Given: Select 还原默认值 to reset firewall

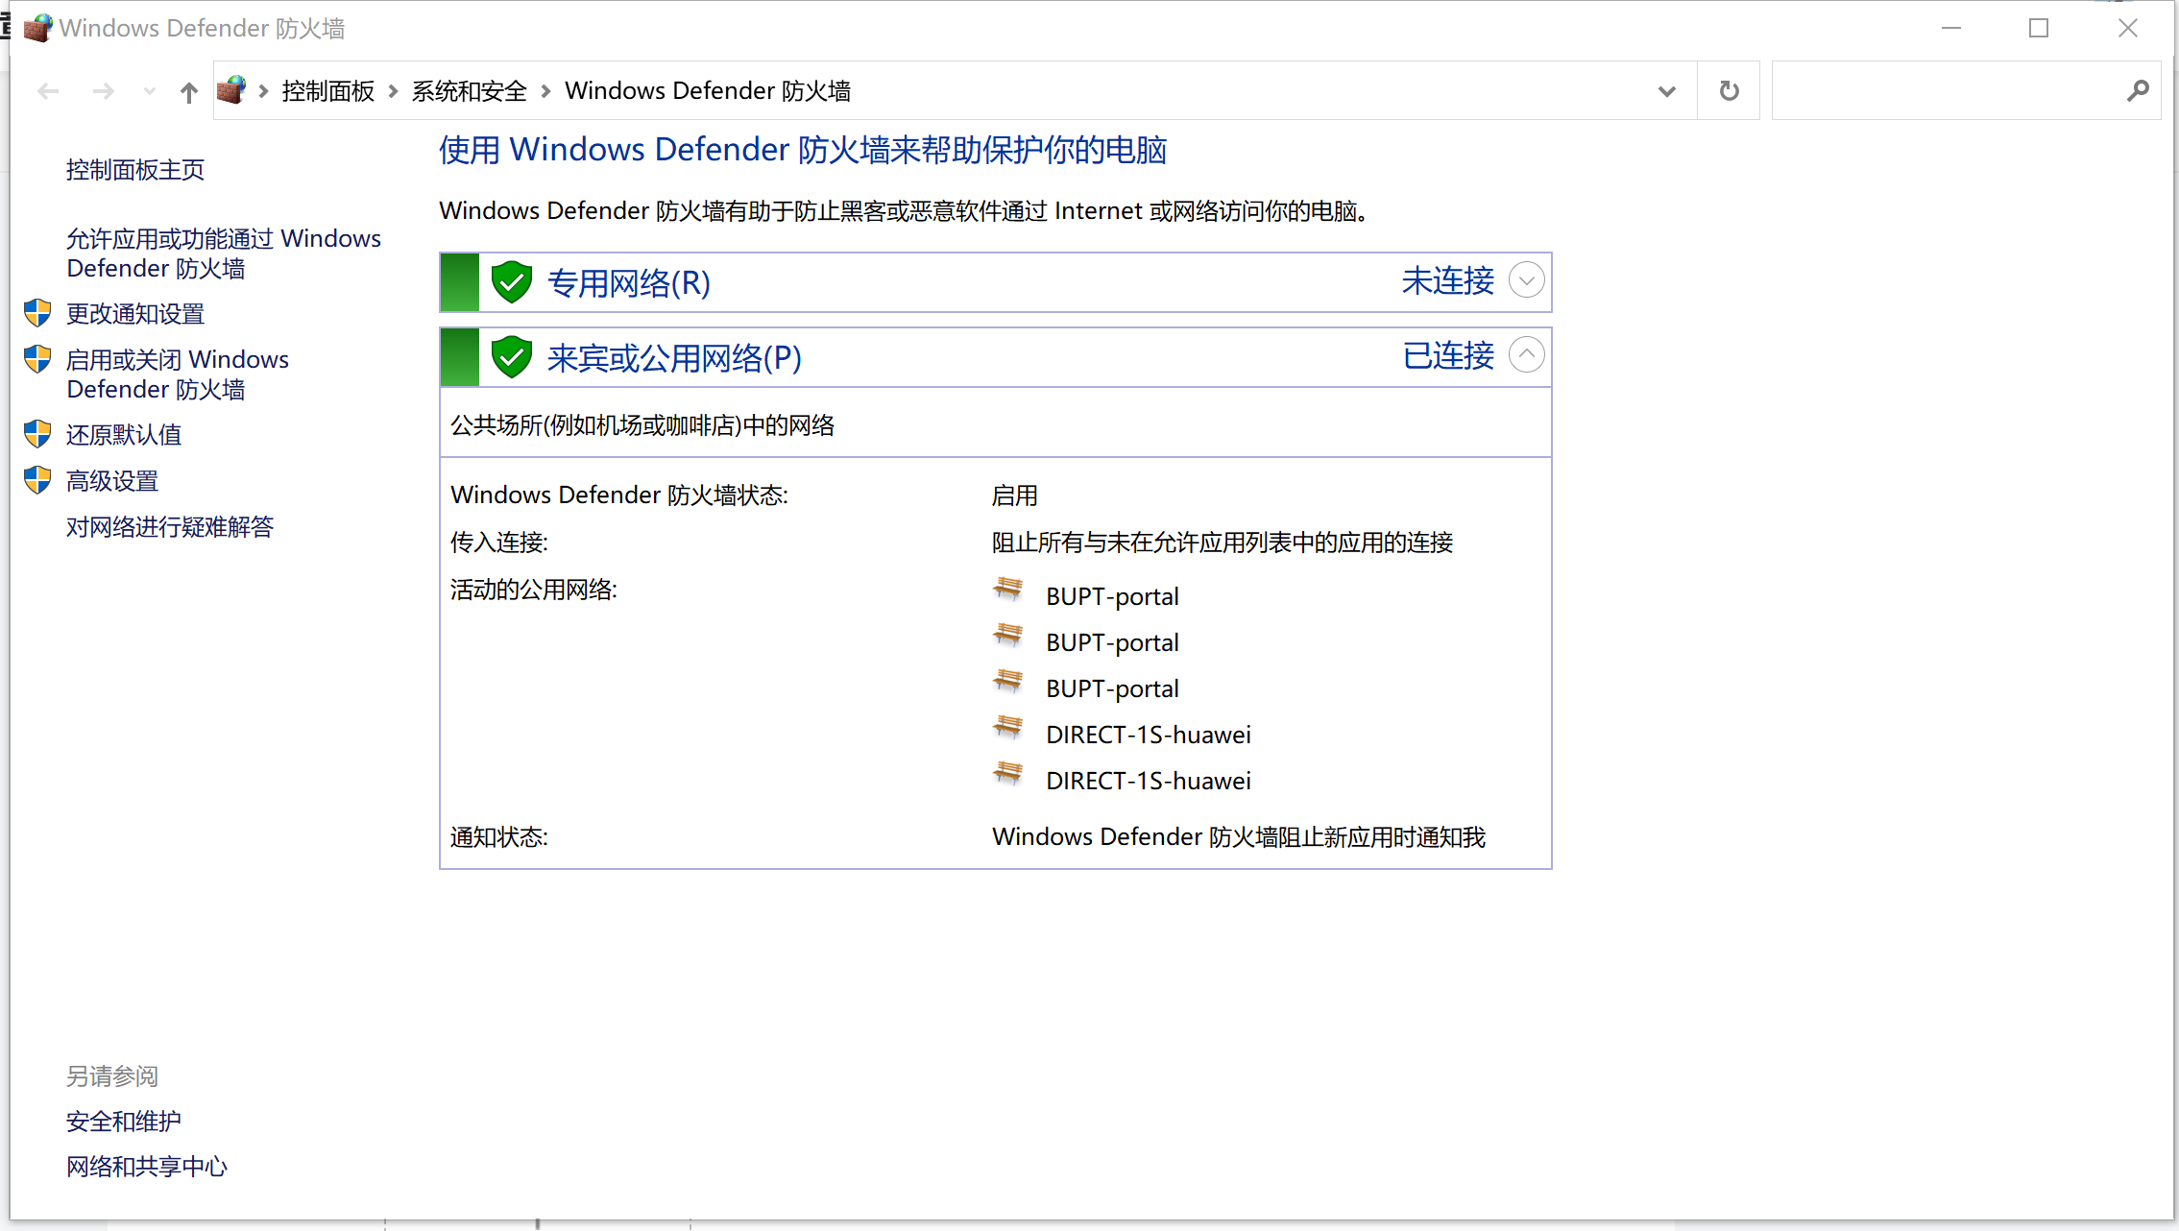Looking at the screenshot, I should click(x=123, y=434).
